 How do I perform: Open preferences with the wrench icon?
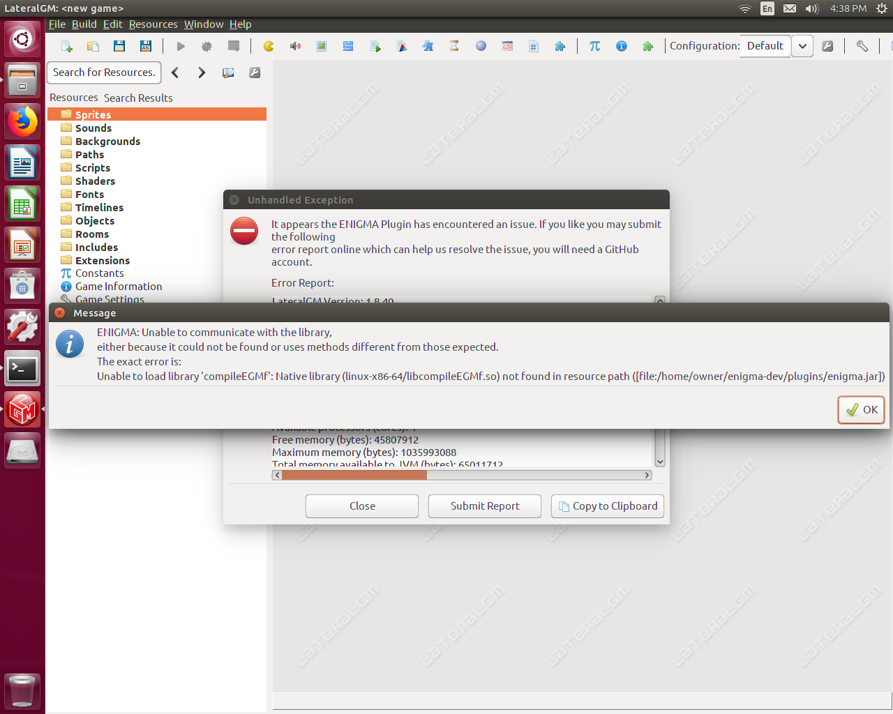coord(862,46)
